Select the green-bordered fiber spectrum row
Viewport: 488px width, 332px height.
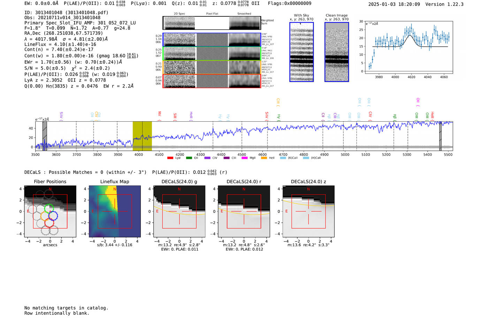pos(212,54)
